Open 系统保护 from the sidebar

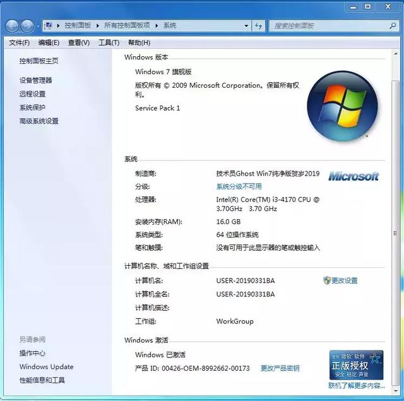click(32, 107)
